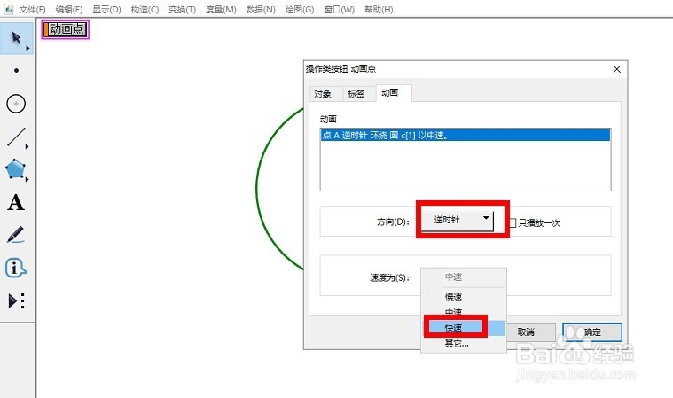Image resolution: width=673 pixels, height=398 pixels.
Task: Open the 绘图(G) menu
Action: tap(300, 9)
